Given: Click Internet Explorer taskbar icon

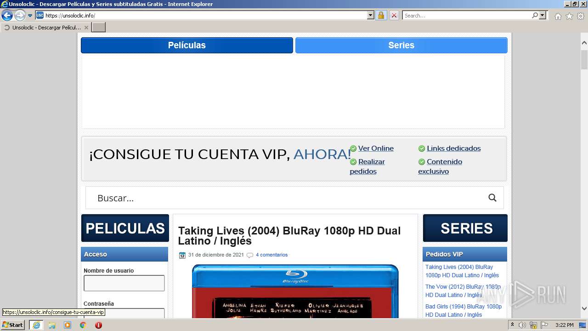Looking at the screenshot, I should point(36,325).
